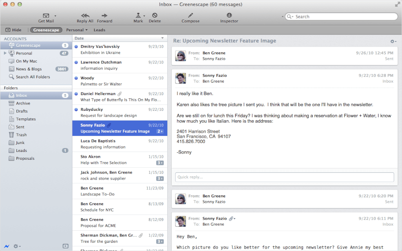
Task: Open the conversation gear actions menu
Action: 393,41
